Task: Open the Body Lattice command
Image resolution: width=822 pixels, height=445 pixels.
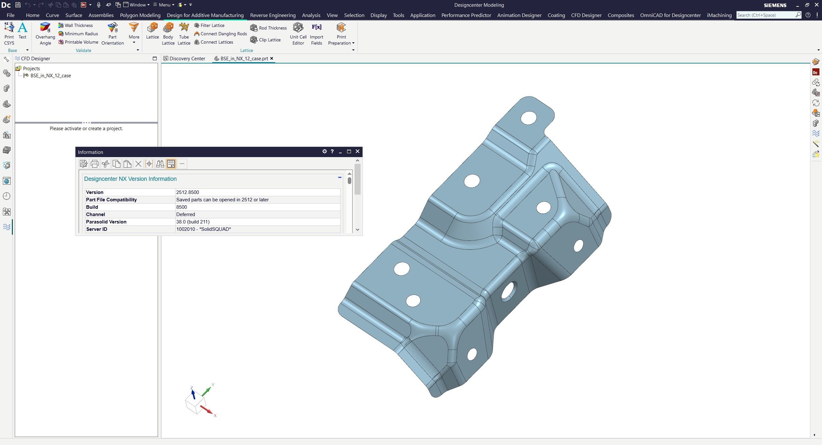Action: pyautogui.click(x=168, y=33)
